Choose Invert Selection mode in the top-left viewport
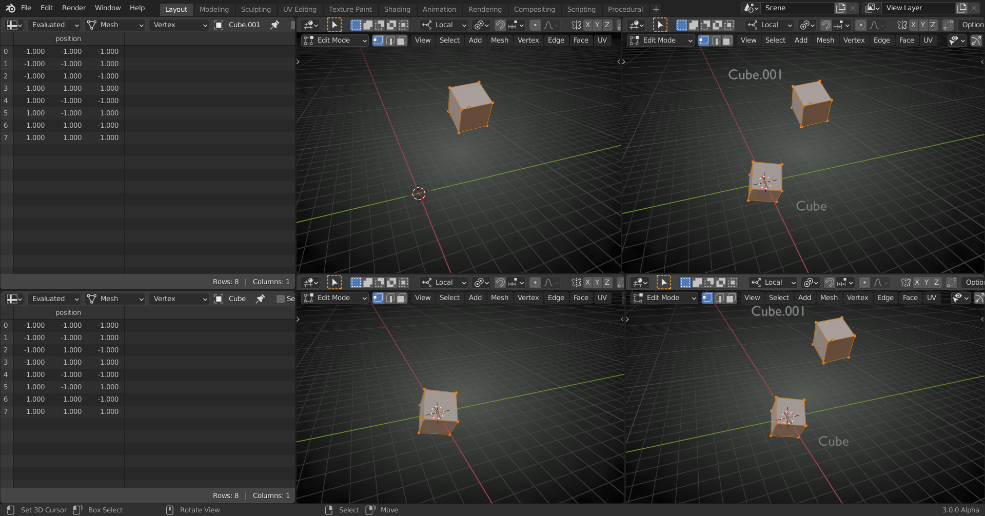This screenshot has height=516, width=985. 391,25
